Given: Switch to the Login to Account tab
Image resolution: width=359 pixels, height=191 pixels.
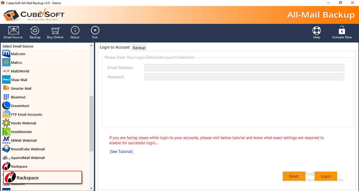Looking at the screenshot, I should tap(115, 47).
